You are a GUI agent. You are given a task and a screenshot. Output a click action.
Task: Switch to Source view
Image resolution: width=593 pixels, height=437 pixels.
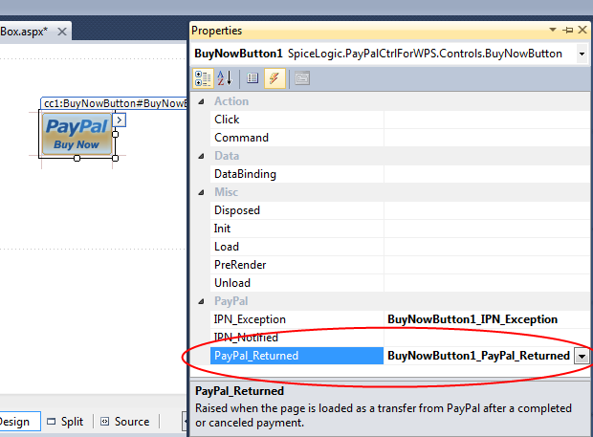coord(124,422)
